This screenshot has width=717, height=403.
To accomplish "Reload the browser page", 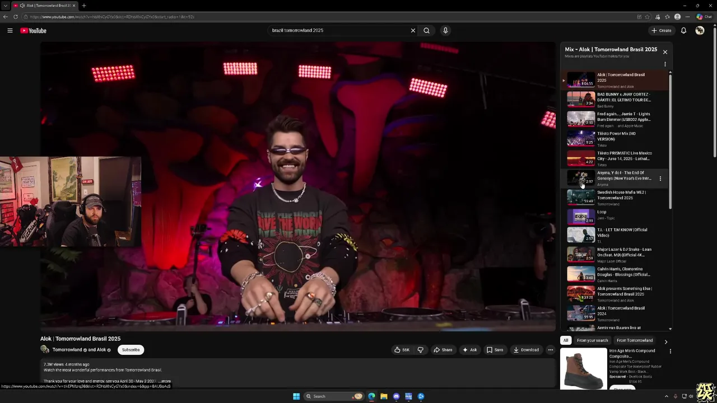I will (15, 17).
